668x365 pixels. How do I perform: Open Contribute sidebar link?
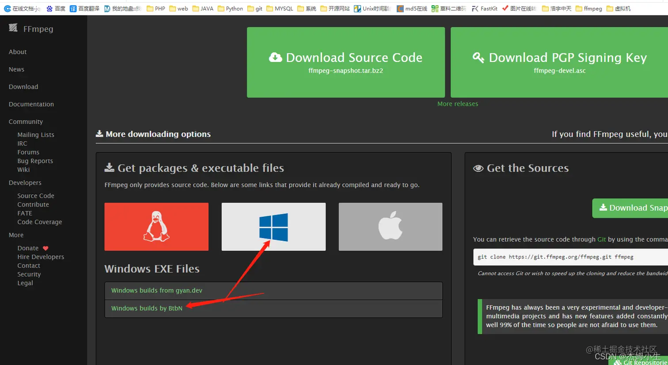[33, 204]
